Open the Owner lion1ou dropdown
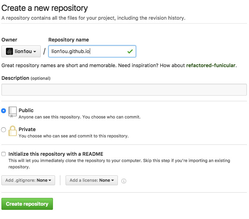Viewport: 249px width, 219px height. click(x=21, y=51)
